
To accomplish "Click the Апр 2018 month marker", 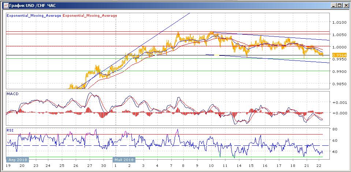I will point(18,160).
